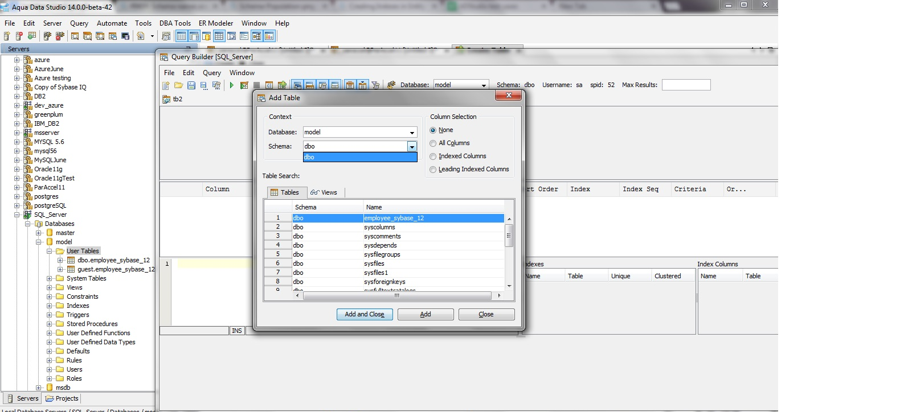Click the server icon with red remove badge

click(x=19, y=36)
